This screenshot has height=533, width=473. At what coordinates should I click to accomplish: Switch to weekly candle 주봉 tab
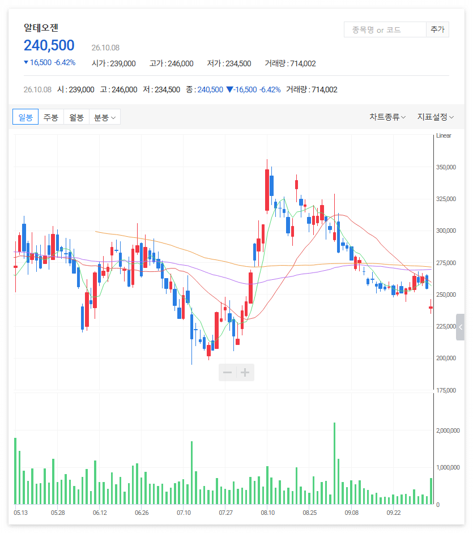point(51,117)
